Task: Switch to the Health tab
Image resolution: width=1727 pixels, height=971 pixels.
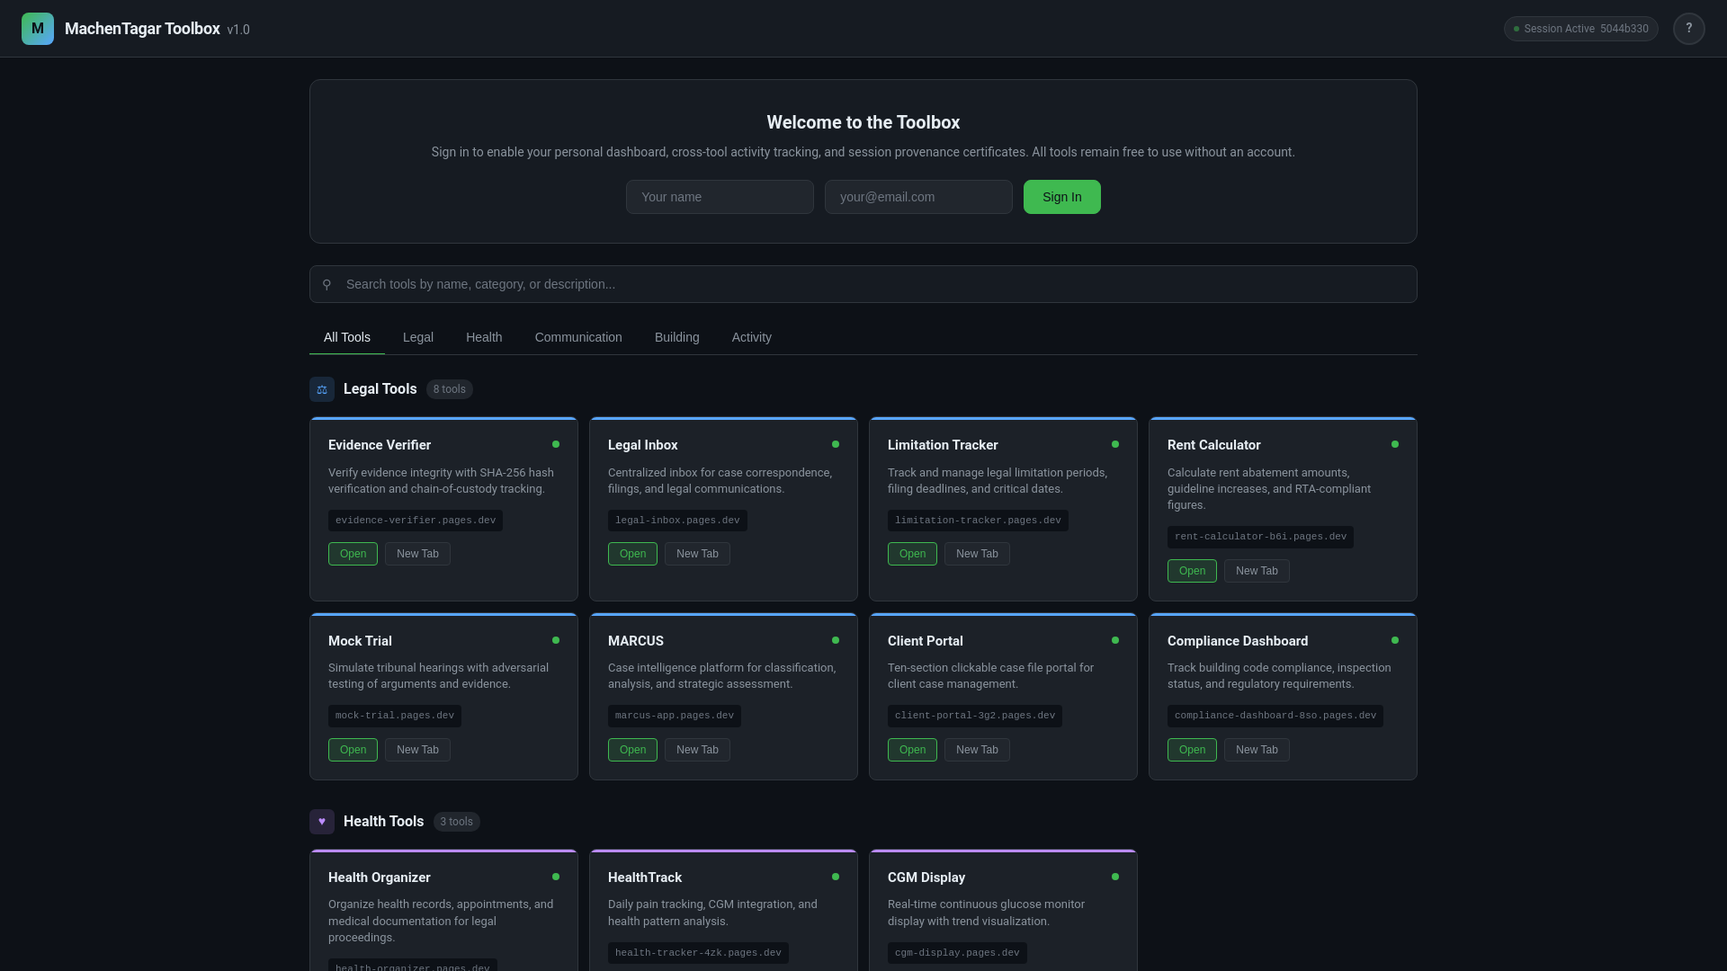Action: 484,337
